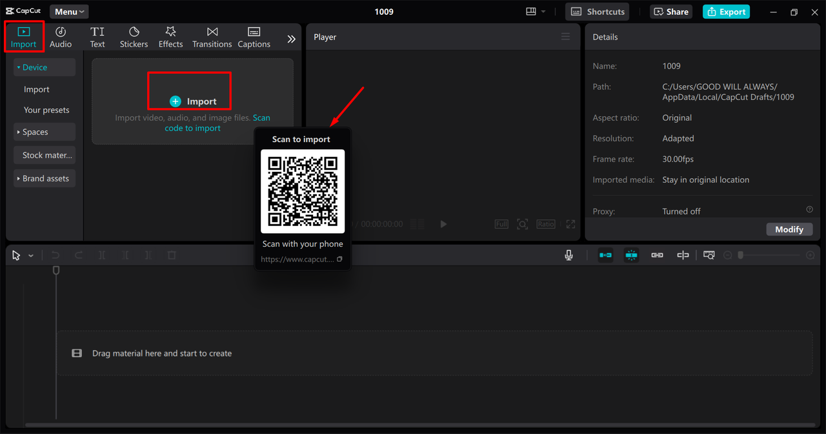
Task: Click the preview zoom-to-fit icon
Action: pyautogui.click(x=523, y=224)
